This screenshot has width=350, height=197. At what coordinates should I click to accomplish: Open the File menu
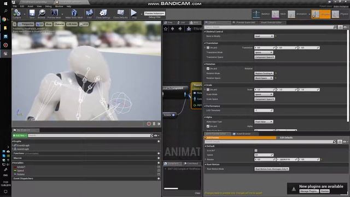(x=15, y=6)
